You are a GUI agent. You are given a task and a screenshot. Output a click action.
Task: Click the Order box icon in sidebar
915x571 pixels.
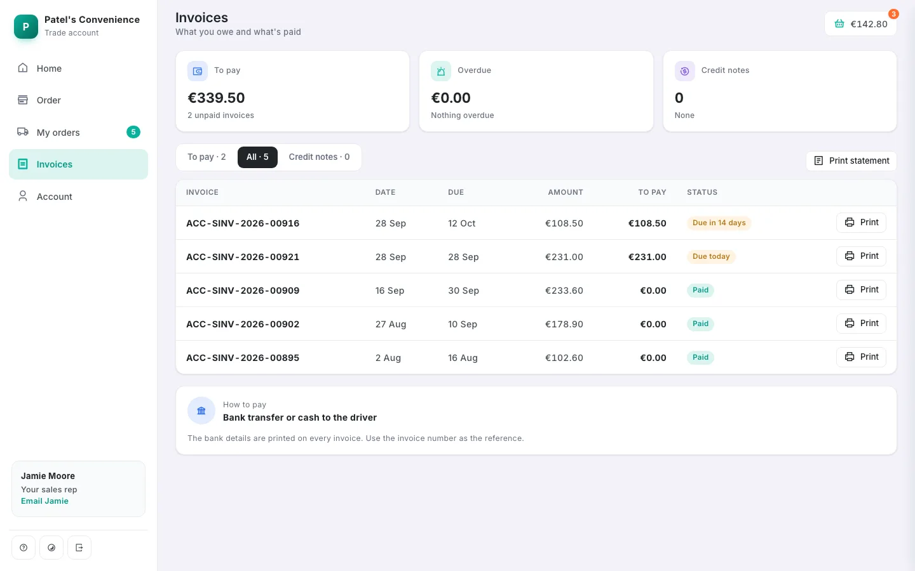[x=23, y=100]
